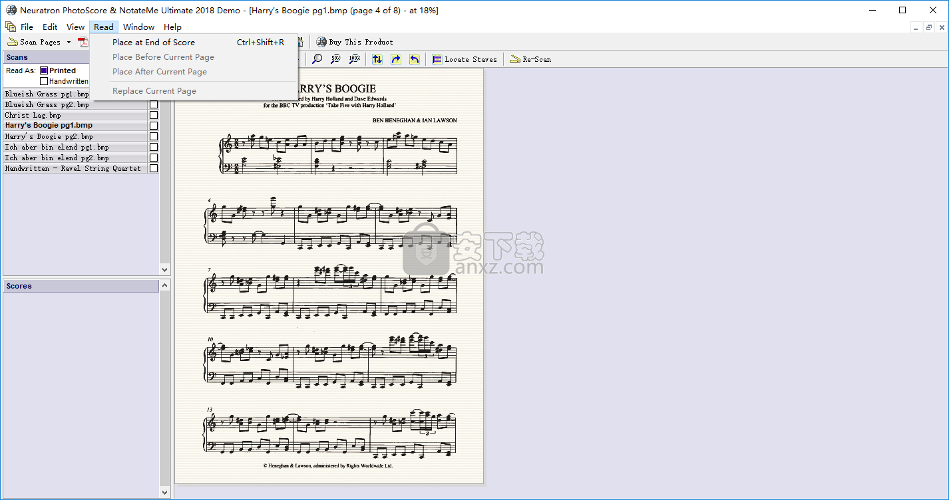Expand the Scan Pages dropdown arrow
The image size is (949, 500).
69,42
